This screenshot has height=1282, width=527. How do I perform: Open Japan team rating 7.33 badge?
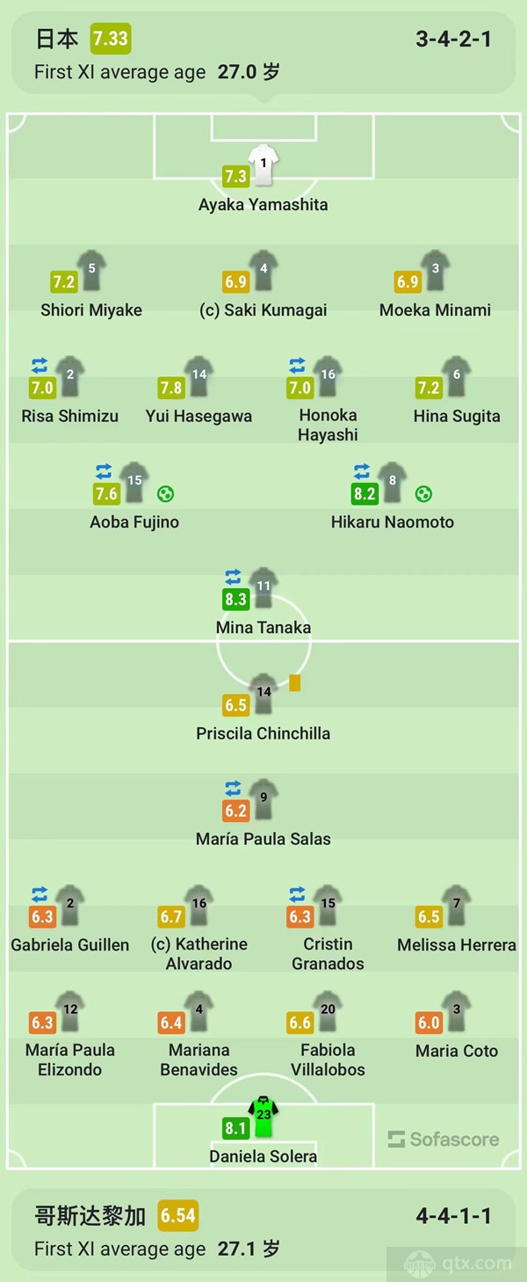[111, 39]
